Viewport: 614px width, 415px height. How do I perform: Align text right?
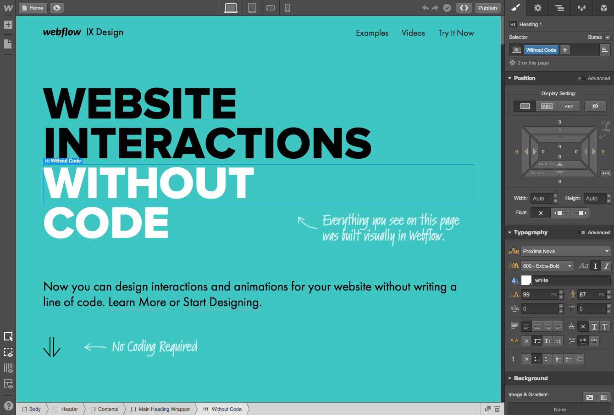coord(548,326)
